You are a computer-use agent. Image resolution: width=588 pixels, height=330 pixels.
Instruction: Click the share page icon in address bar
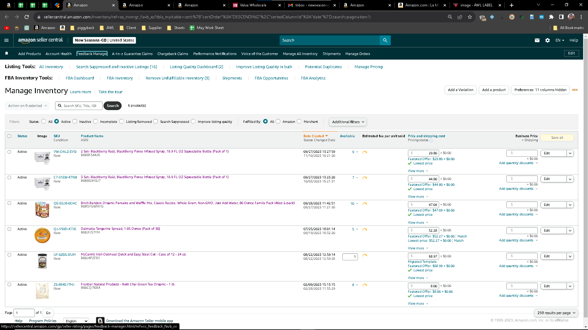coord(460,17)
